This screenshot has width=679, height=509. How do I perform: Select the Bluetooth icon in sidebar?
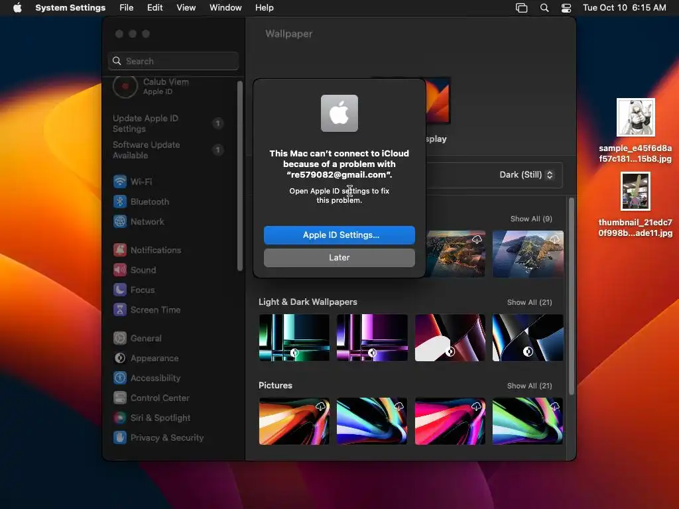(120, 201)
